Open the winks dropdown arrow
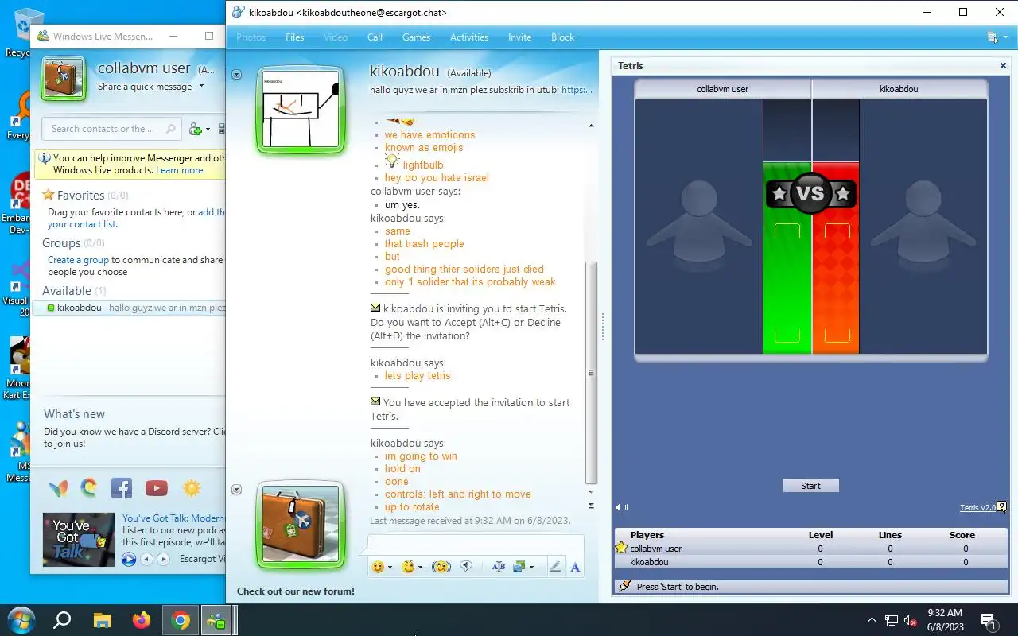Image resolution: width=1018 pixels, height=636 pixels. [x=421, y=568]
